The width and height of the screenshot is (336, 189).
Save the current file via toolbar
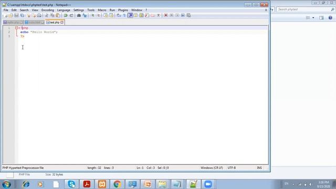coord(16,15)
